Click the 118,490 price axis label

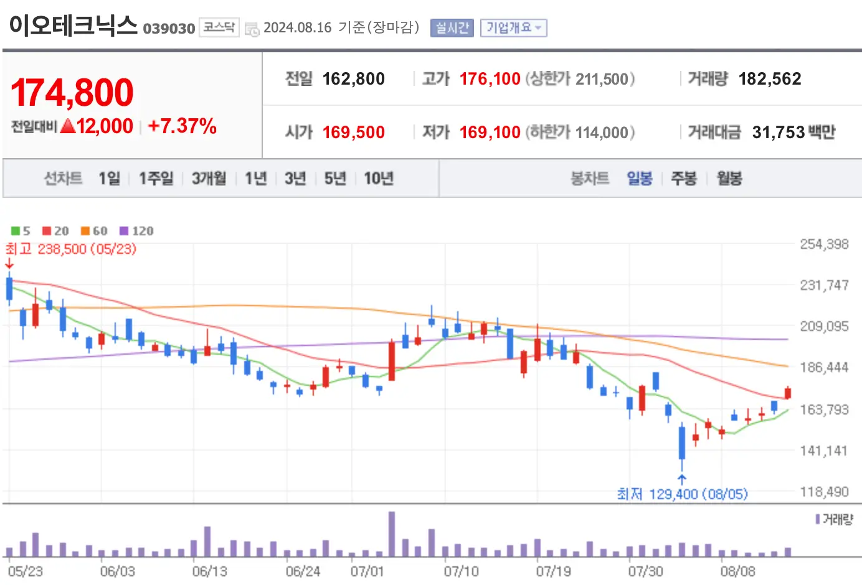tap(824, 492)
